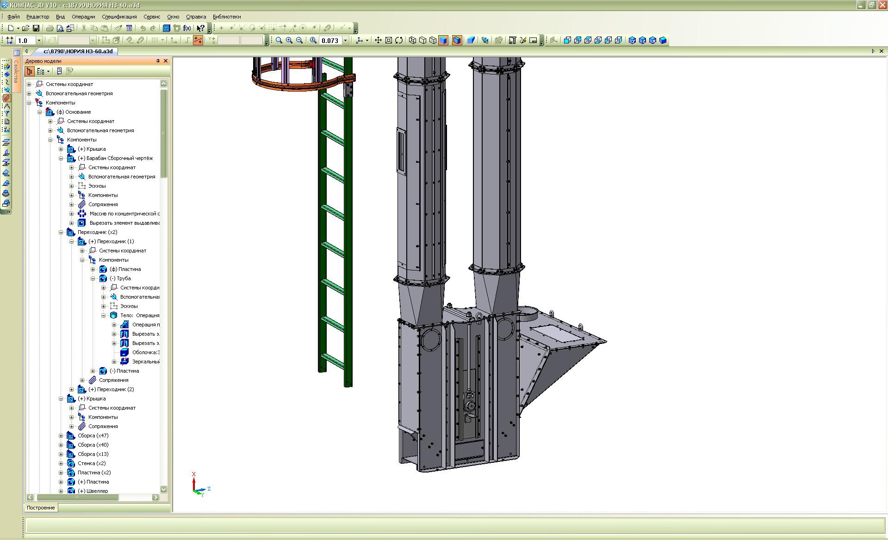Switch to the Построение tab
Screen dimensions: 888x540
[x=41, y=508]
